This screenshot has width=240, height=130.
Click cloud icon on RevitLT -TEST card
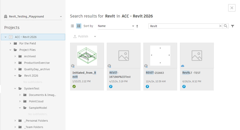click(183, 66)
